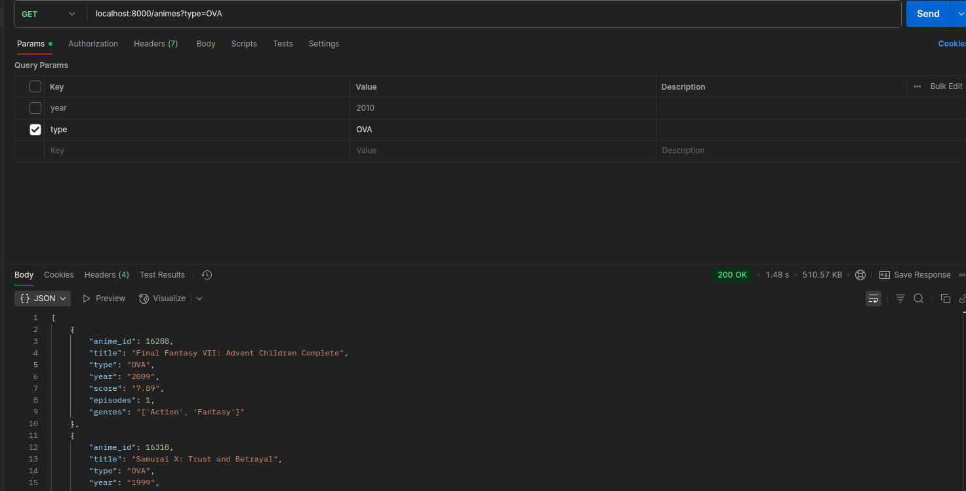Click the 1.48 s response time
This screenshot has width=966, height=491.
[x=777, y=275]
